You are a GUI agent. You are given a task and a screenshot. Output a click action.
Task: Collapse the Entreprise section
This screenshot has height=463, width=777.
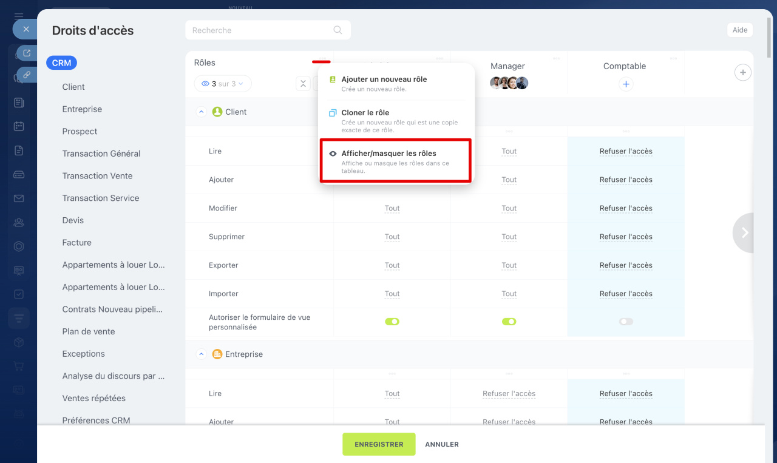[202, 354]
